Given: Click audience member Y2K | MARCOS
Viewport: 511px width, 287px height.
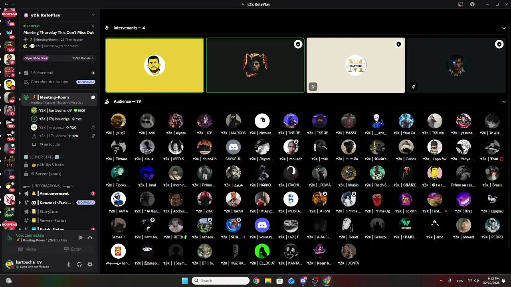Looking at the screenshot, I should tap(234, 124).
